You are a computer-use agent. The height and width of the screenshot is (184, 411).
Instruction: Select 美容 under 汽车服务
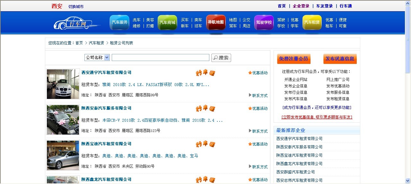click(x=150, y=20)
